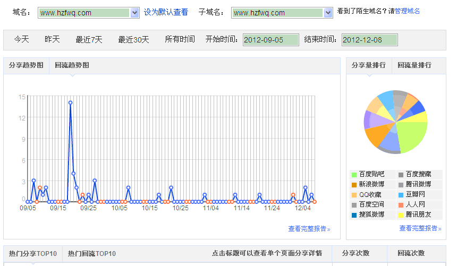Select the 最近7天 time range

(89, 39)
